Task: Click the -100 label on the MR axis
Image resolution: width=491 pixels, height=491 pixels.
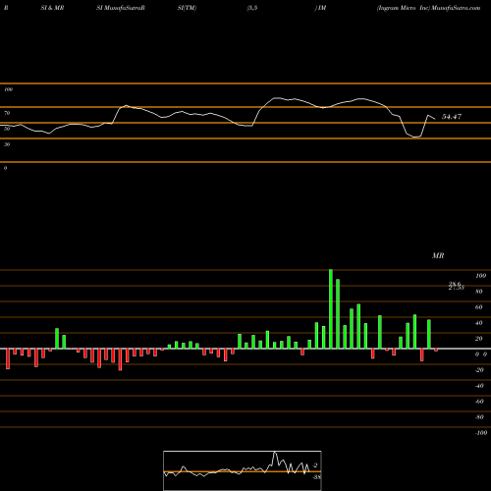Action: [x=481, y=433]
